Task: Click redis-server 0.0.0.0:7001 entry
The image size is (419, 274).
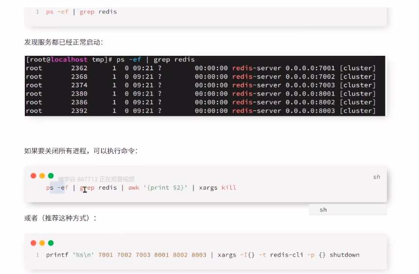Action: point(283,68)
